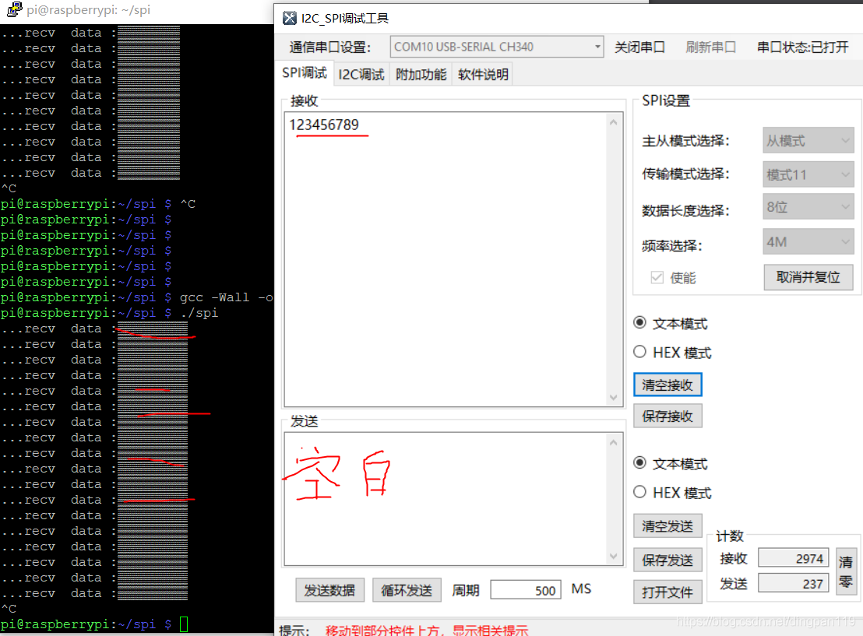863x636 pixels.
Task: Click 清零 to reset the counters
Action: click(x=847, y=570)
